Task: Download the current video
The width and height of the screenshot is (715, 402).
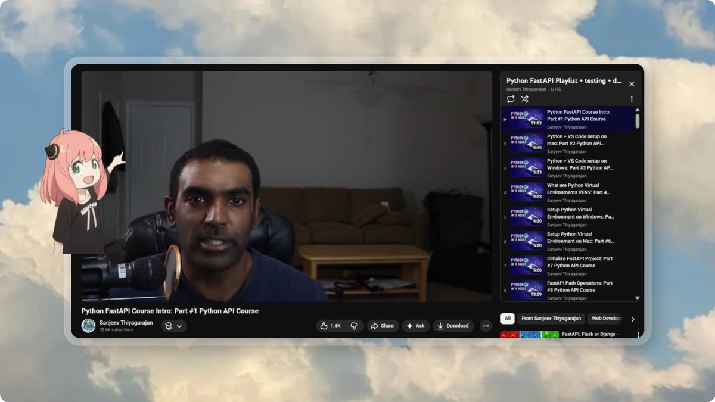Action: 453,326
